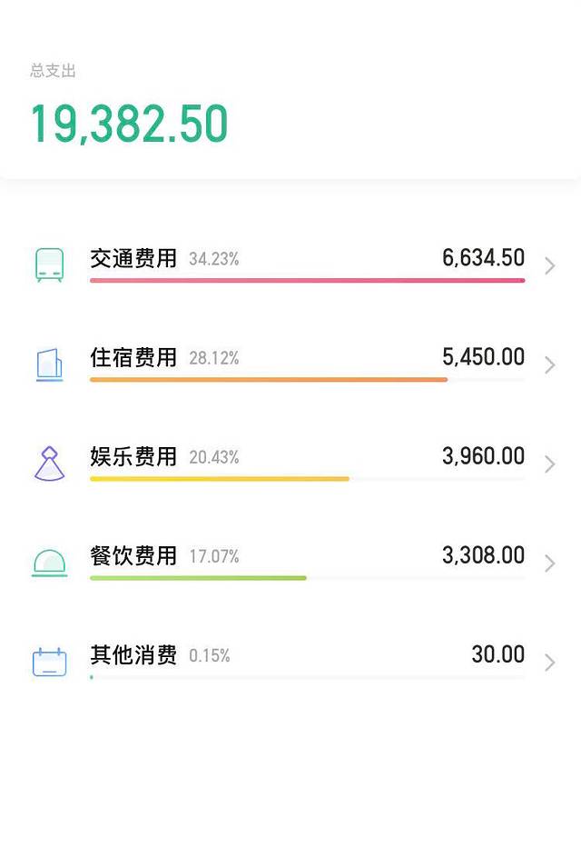Click the building icon for accommodation expenses
The width and height of the screenshot is (581, 847).
(x=49, y=364)
